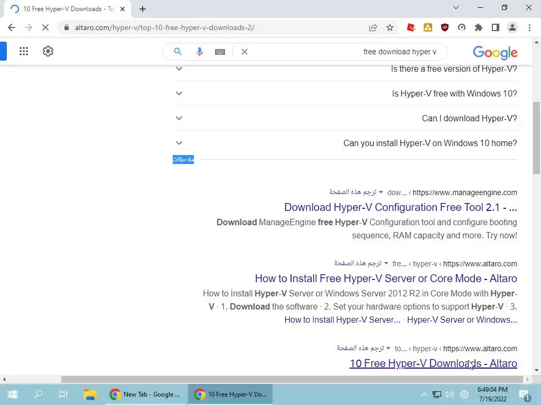Open the uBlock Origin shield extension

pyautogui.click(x=445, y=27)
